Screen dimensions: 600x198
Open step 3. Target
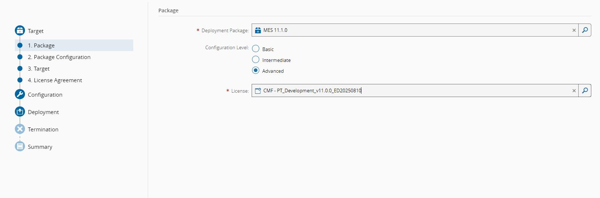[39, 69]
